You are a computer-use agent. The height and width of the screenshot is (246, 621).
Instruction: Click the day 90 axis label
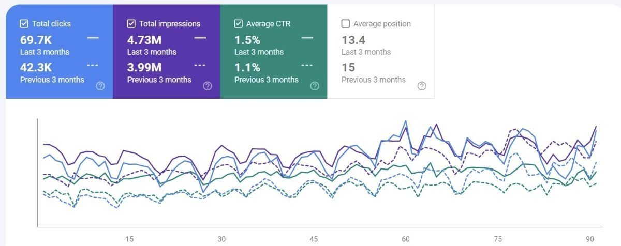pos(590,239)
